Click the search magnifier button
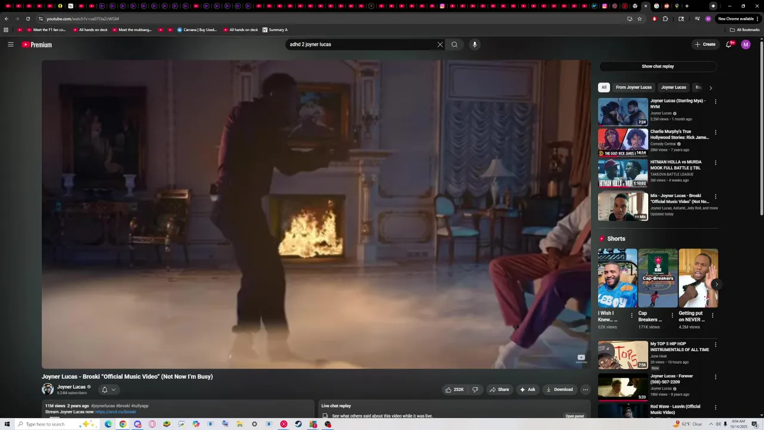The height and width of the screenshot is (430, 764). [454, 44]
